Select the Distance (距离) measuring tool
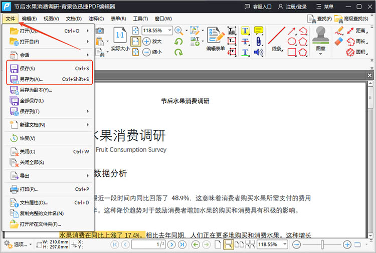 (357, 31)
